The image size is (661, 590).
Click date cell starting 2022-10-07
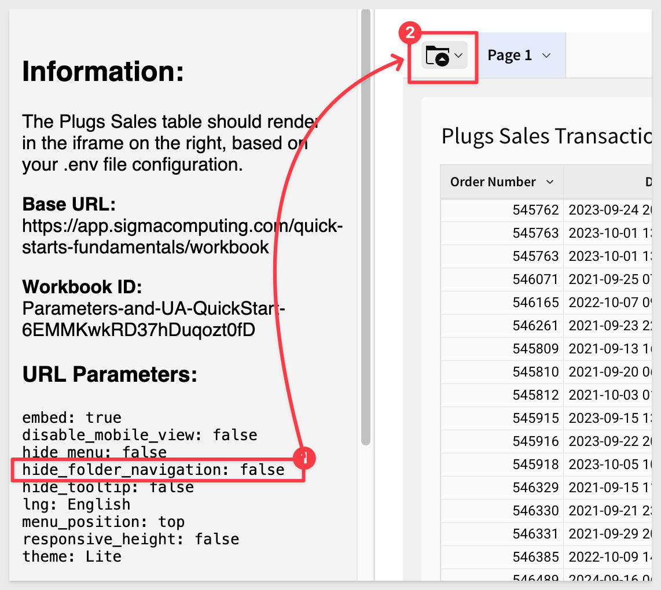click(x=608, y=303)
